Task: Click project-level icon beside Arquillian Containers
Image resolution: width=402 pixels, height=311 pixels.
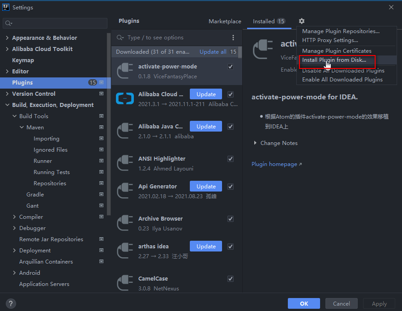Action: coord(101,262)
